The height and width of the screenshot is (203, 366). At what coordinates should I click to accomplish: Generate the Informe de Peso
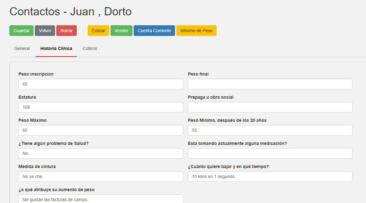click(196, 31)
